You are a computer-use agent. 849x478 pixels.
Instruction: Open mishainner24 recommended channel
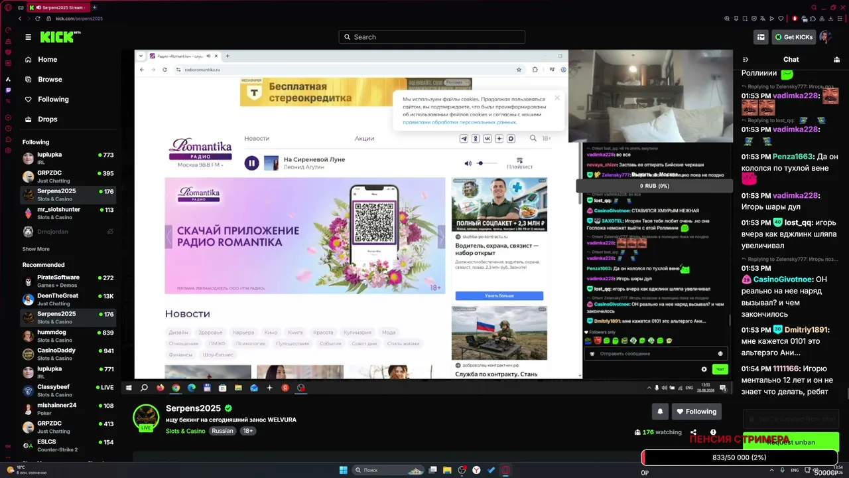pyautogui.click(x=68, y=409)
